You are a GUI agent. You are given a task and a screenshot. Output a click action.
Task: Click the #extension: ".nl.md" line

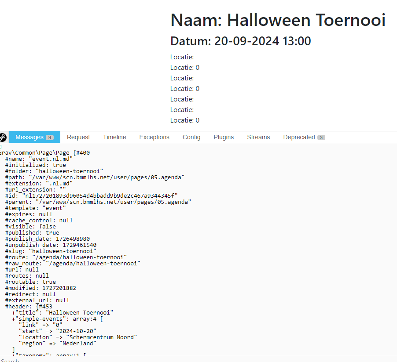point(39,184)
